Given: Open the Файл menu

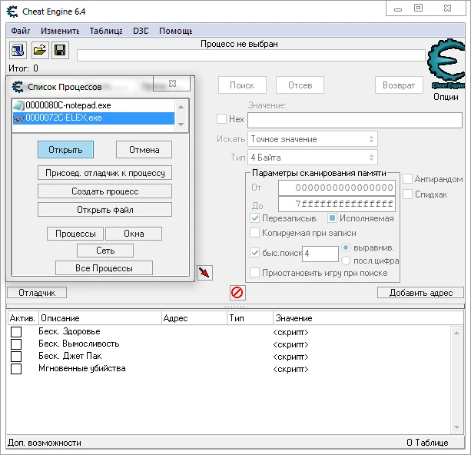Looking at the screenshot, I should click(x=21, y=31).
